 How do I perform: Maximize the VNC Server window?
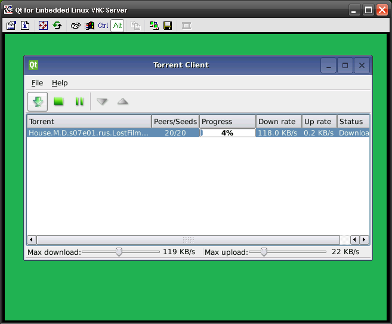pyautogui.click(x=368, y=10)
